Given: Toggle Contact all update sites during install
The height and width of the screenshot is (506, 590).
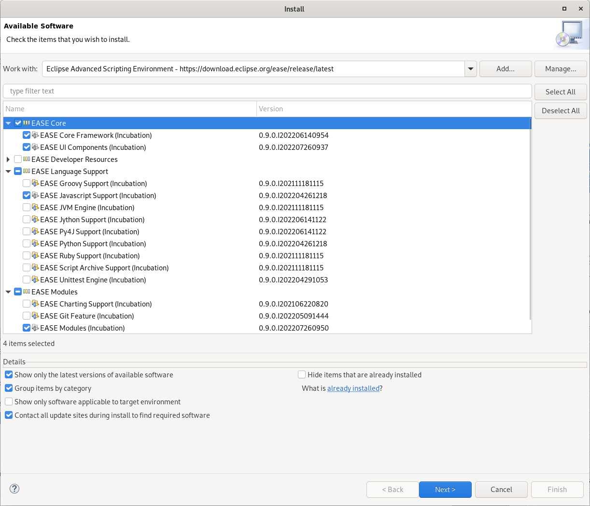Looking at the screenshot, I should coord(9,415).
